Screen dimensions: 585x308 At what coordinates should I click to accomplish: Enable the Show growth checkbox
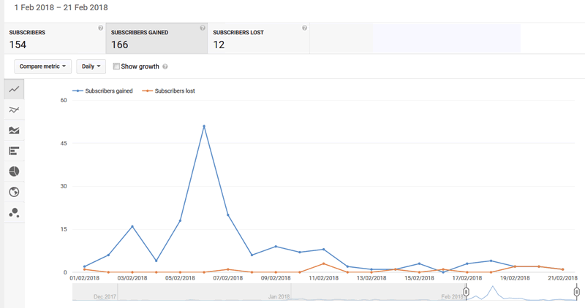tap(116, 66)
